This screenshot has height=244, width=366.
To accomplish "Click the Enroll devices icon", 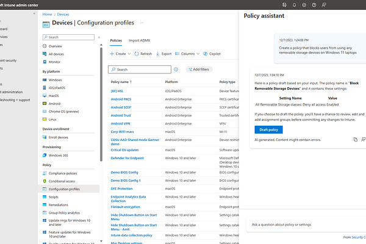I will click(x=45, y=137).
